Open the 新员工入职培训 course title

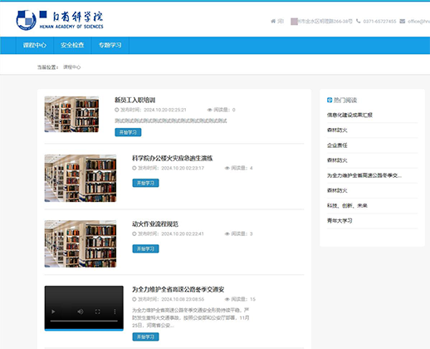tap(135, 100)
